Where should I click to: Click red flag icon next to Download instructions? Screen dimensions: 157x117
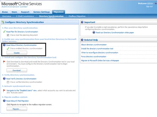[x=4, y=62]
